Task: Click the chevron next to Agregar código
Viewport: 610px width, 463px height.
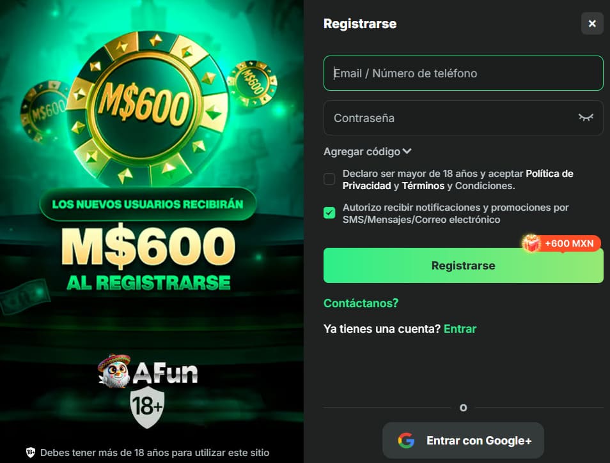Action: [407, 151]
